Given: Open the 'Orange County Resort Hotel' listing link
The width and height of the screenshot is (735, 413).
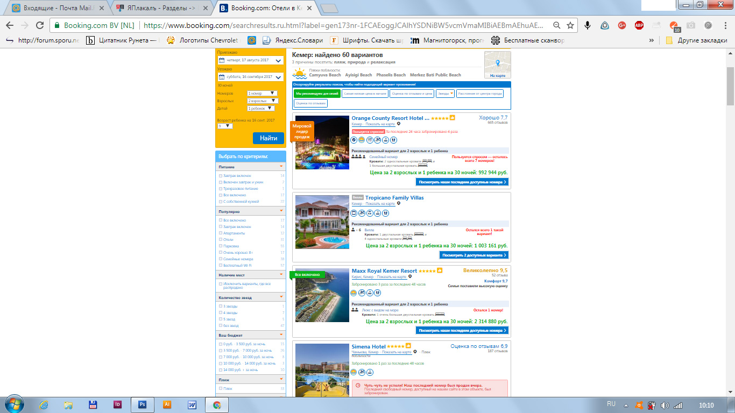Looking at the screenshot, I should tap(391, 118).
